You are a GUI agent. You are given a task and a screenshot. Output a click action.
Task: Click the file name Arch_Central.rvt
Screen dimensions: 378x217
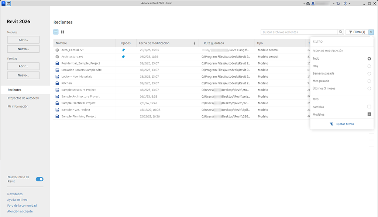[x=72, y=50]
